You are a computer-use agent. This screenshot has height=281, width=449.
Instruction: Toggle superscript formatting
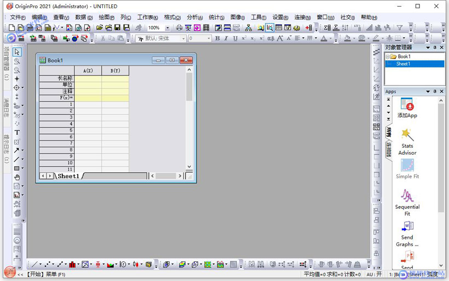click(244, 38)
